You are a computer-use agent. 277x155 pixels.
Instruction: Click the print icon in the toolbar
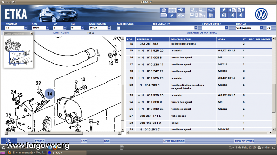(163, 10)
